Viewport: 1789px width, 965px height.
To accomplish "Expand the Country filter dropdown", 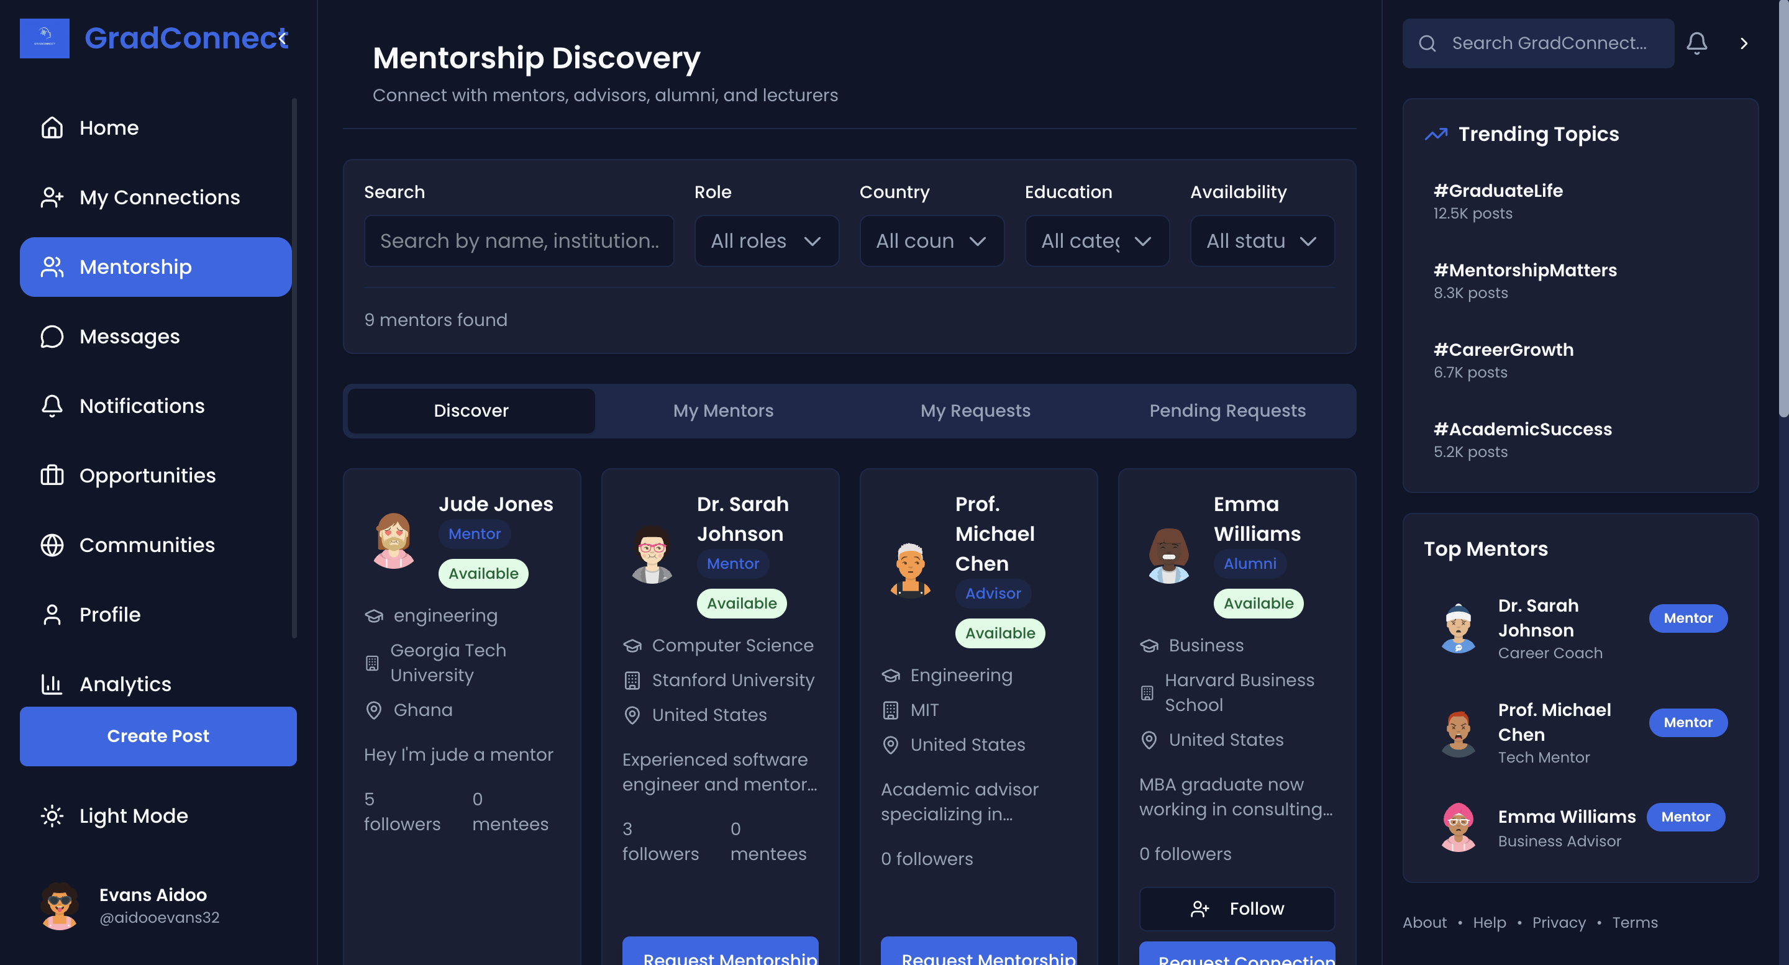I will [931, 241].
